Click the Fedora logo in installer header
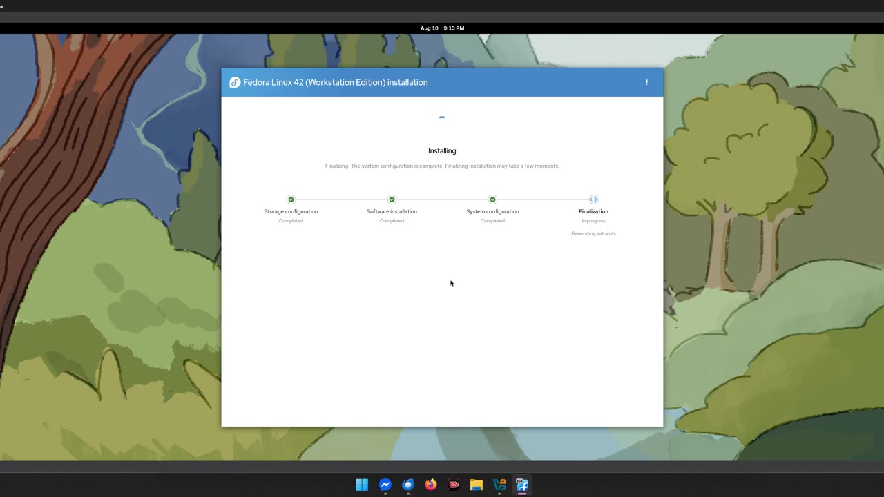Screen dimensions: 884x497 tap(235, 82)
